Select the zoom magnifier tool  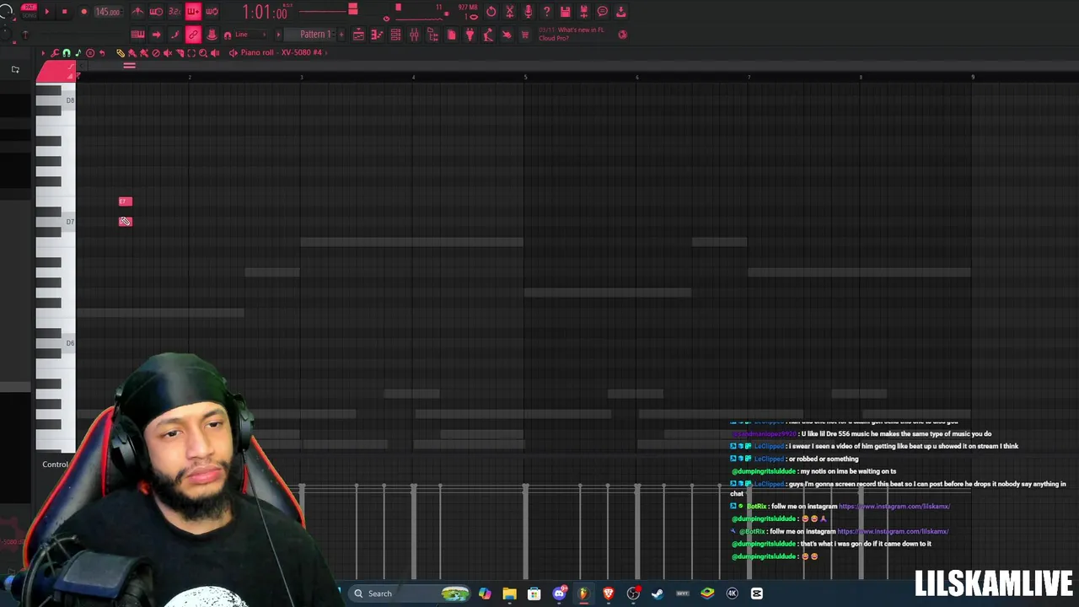tap(203, 53)
